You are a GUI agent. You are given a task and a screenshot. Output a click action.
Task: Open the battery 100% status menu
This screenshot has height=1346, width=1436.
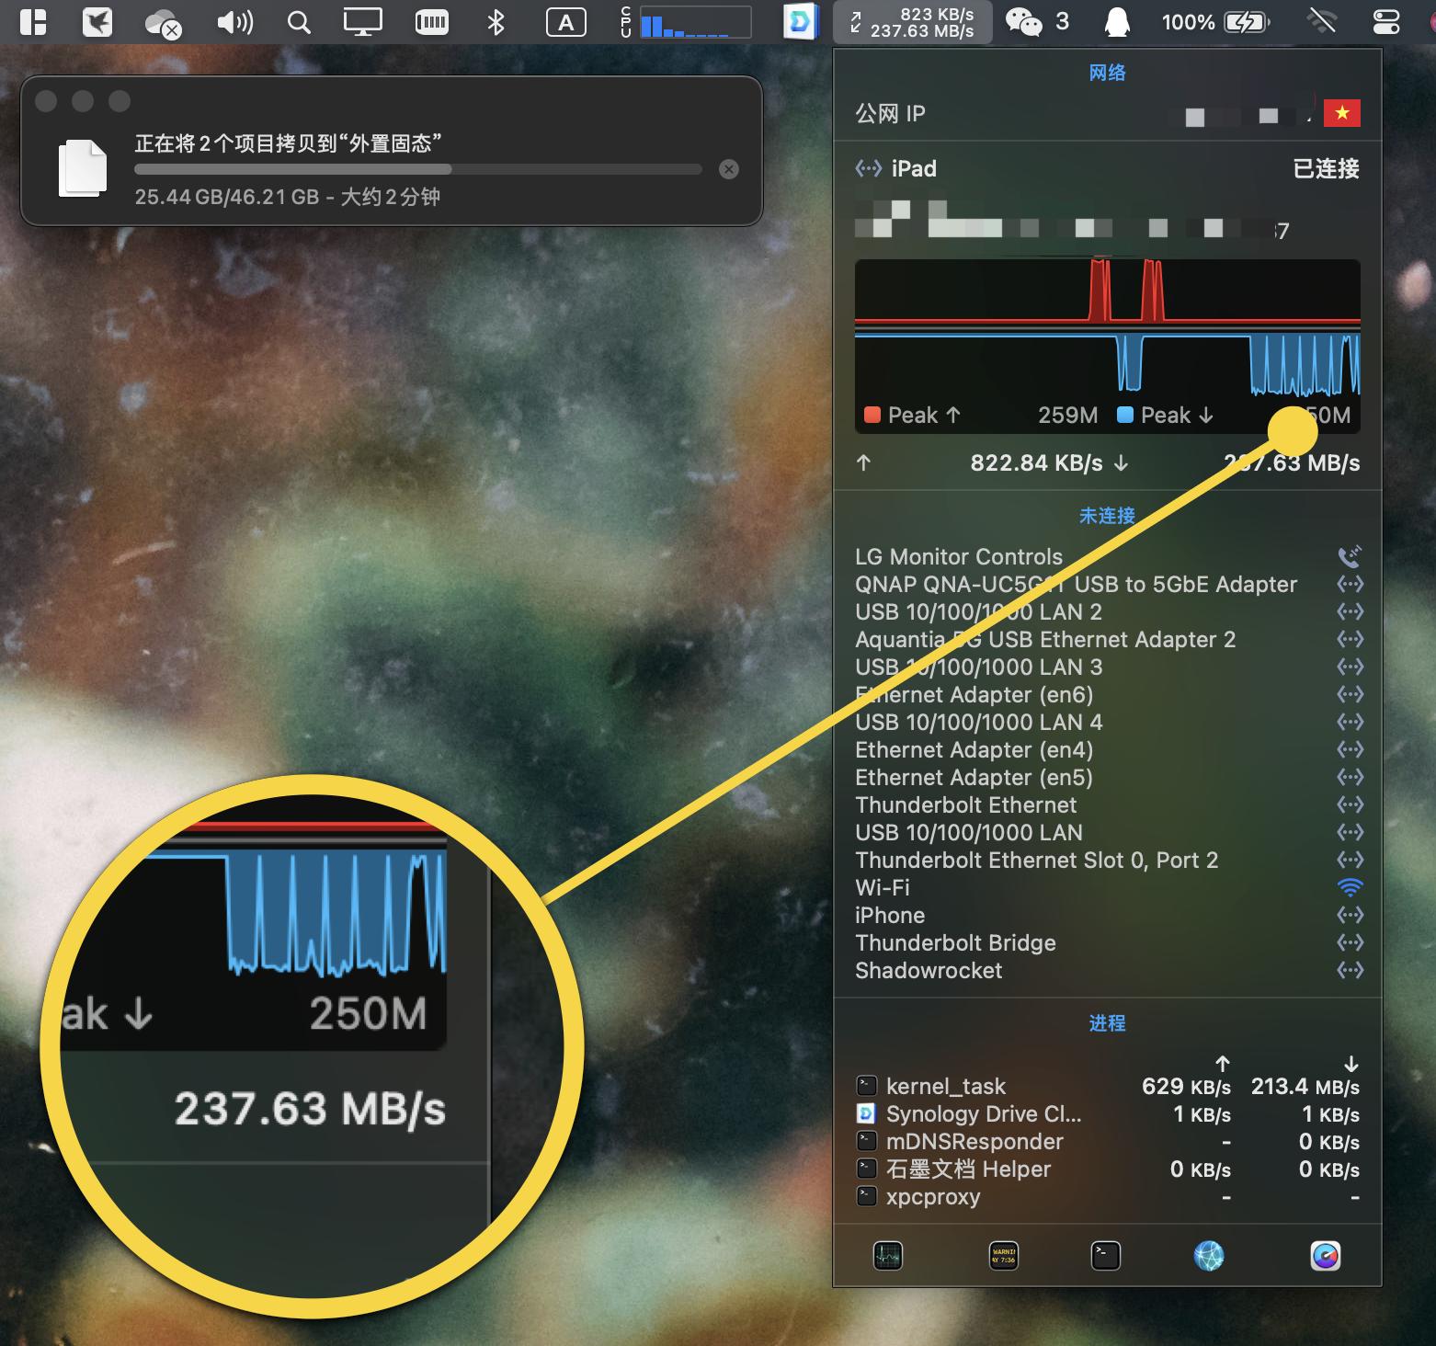1215,22
